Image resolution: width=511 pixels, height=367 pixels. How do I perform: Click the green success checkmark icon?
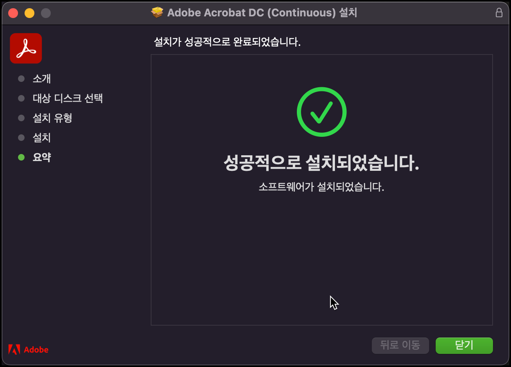pos(321,111)
